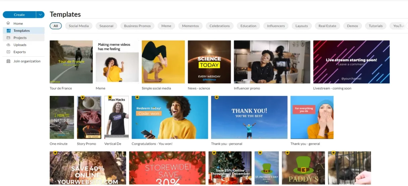Click premium badge on Thank you - personal
Viewport: 408px width, 186px height.
216,97
